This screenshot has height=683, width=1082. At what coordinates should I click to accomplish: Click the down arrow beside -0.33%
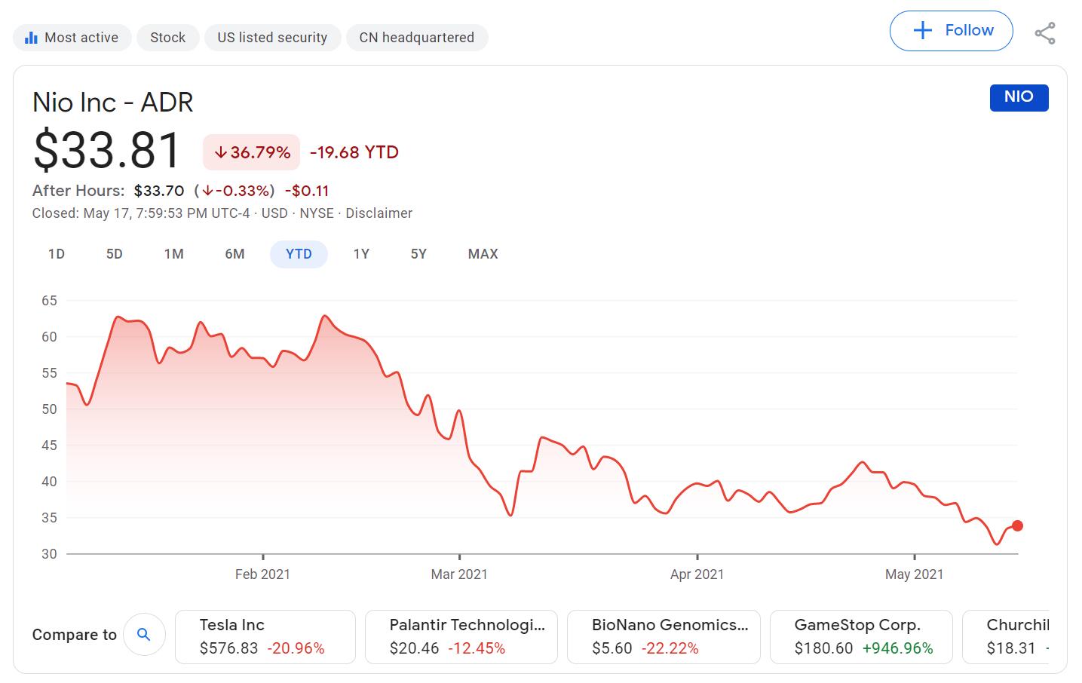[x=207, y=191]
